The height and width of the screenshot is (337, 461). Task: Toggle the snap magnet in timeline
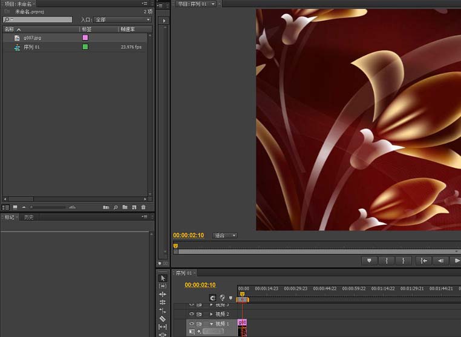point(212,298)
